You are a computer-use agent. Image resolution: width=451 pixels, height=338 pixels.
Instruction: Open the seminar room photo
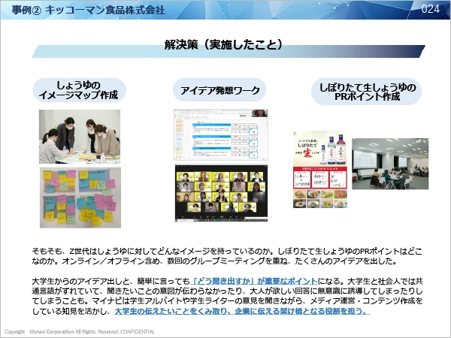[390, 164]
